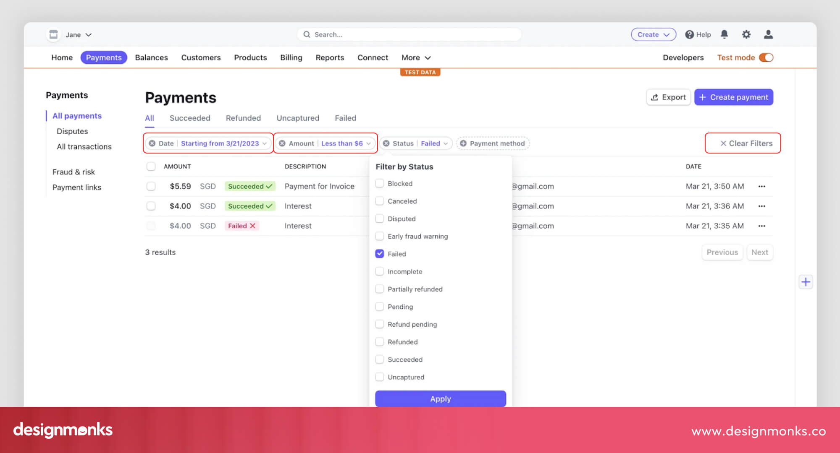
Task: Remove the Amount filter with its x icon
Action: [282, 143]
